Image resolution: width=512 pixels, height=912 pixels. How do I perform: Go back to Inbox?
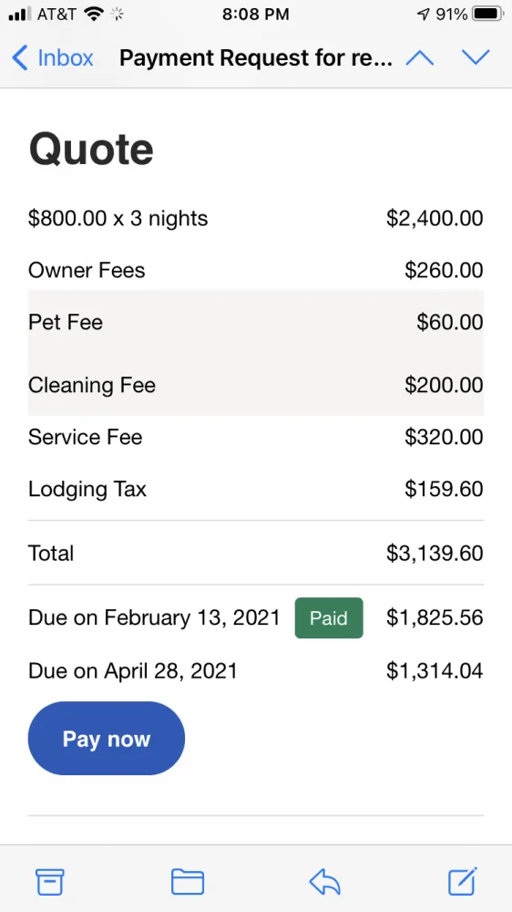[x=53, y=58]
